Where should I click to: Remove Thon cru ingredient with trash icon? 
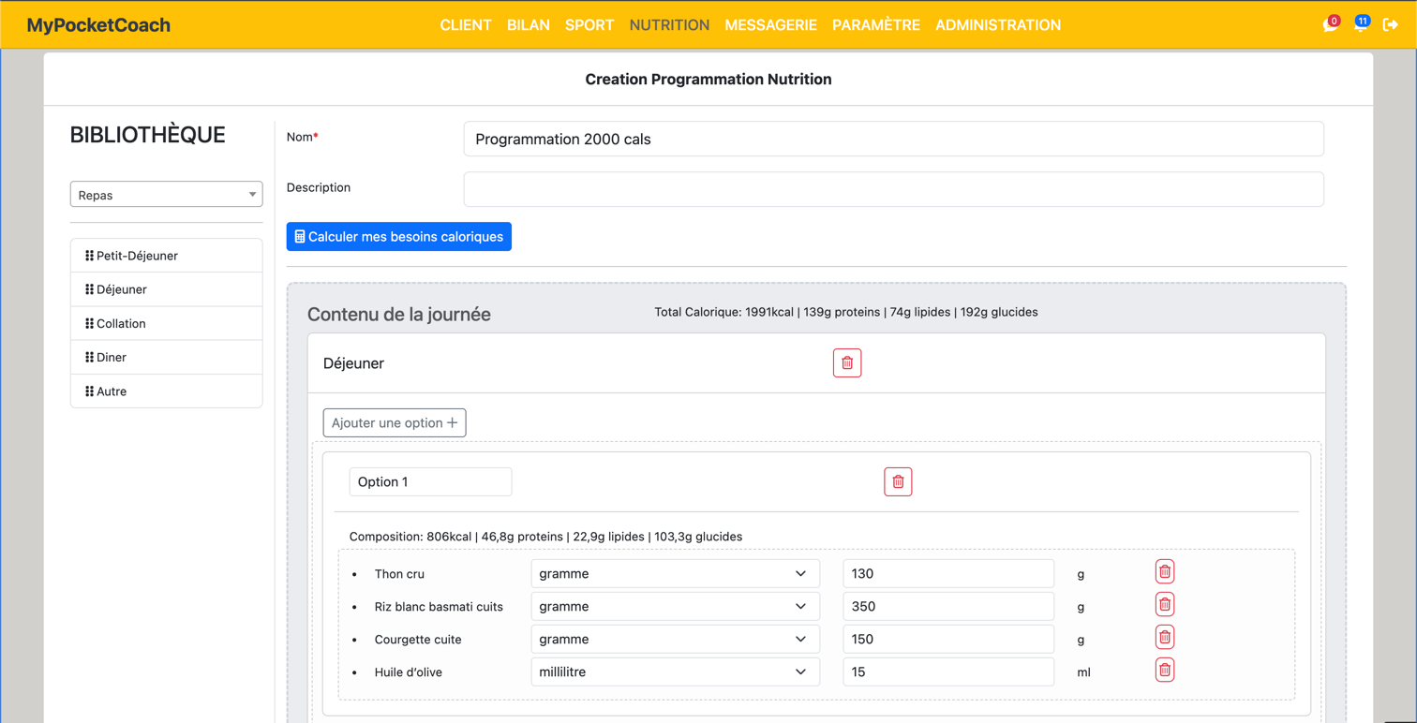(1164, 572)
